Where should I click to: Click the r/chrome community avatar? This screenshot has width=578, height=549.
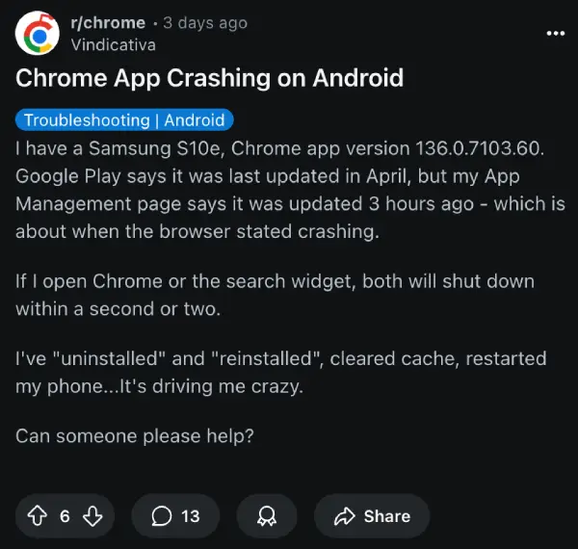(38, 33)
